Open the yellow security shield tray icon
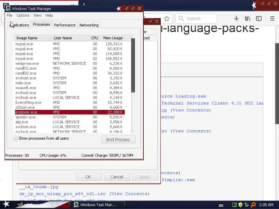 (240, 205)
